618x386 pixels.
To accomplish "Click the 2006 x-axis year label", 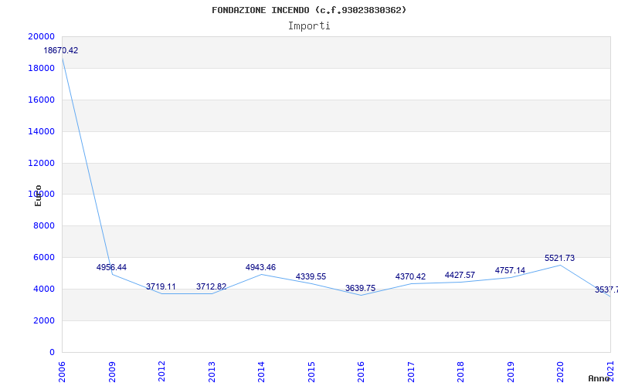I will point(63,370).
